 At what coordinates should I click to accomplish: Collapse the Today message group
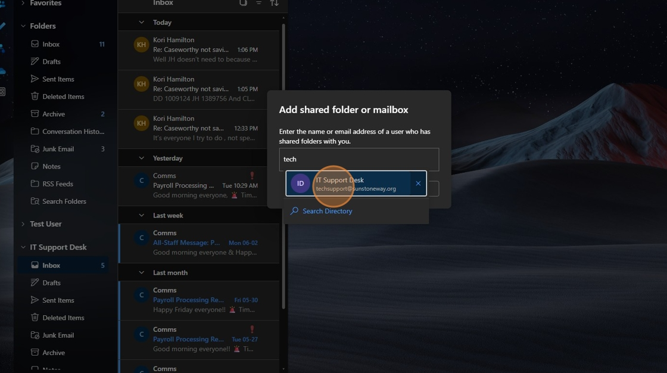click(142, 22)
